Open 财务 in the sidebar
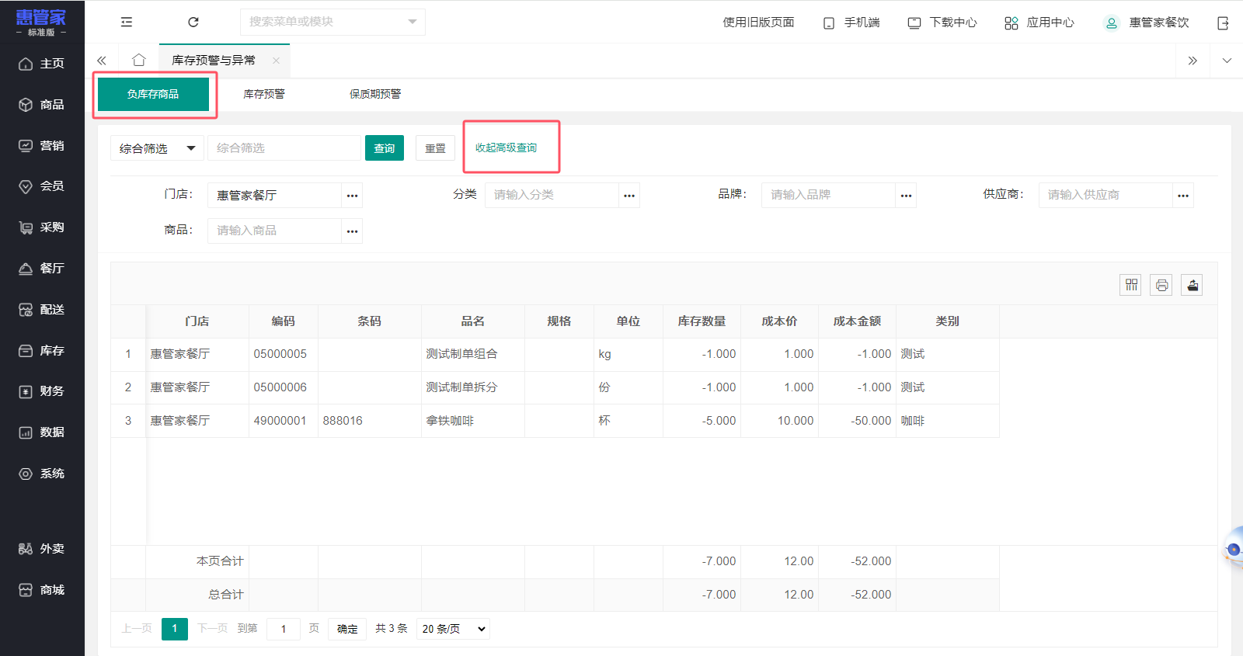 (x=42, y=391)
